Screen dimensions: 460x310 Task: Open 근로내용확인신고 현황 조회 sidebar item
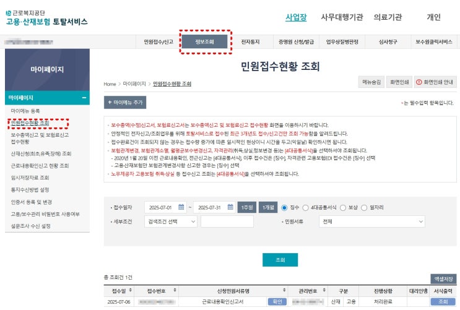coord(40,166)
